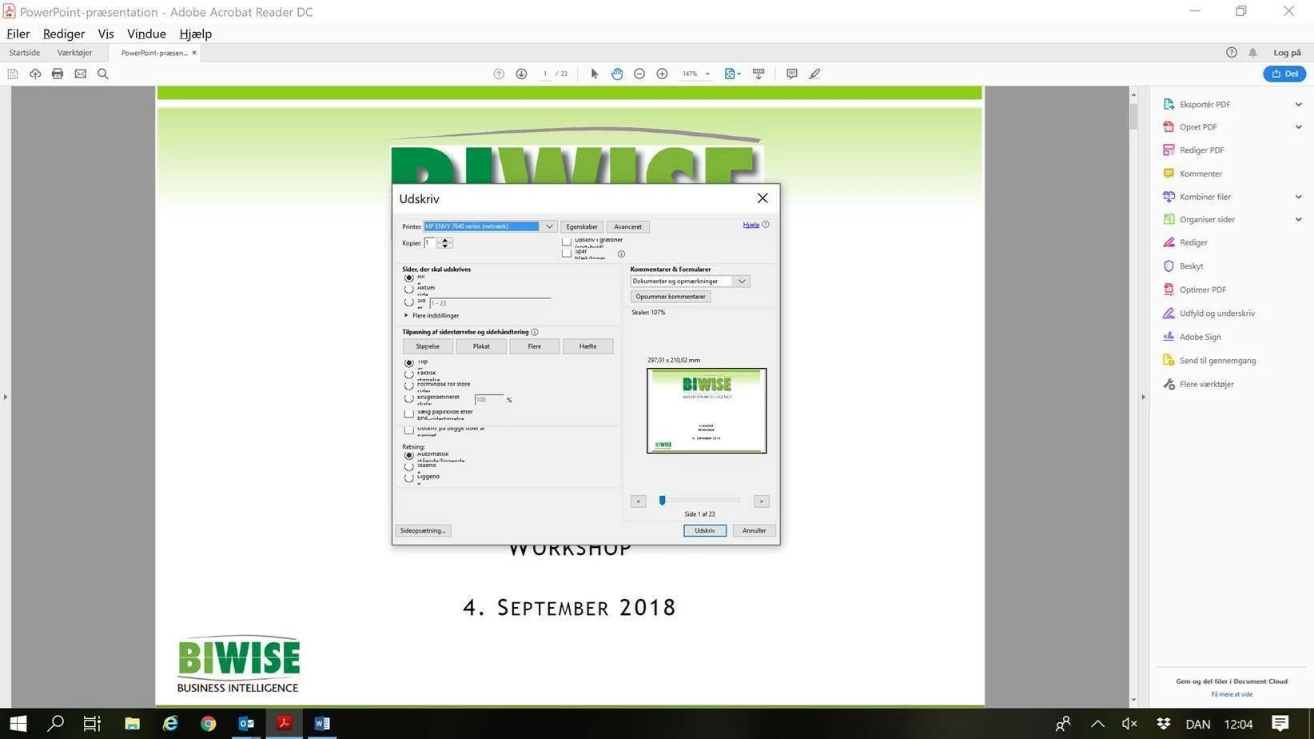The height and width of the screenshot is (739, 1314).
Task: Select Brugerdefineret skala radio button
Action: pyautogui.click(x=409, y=398)
